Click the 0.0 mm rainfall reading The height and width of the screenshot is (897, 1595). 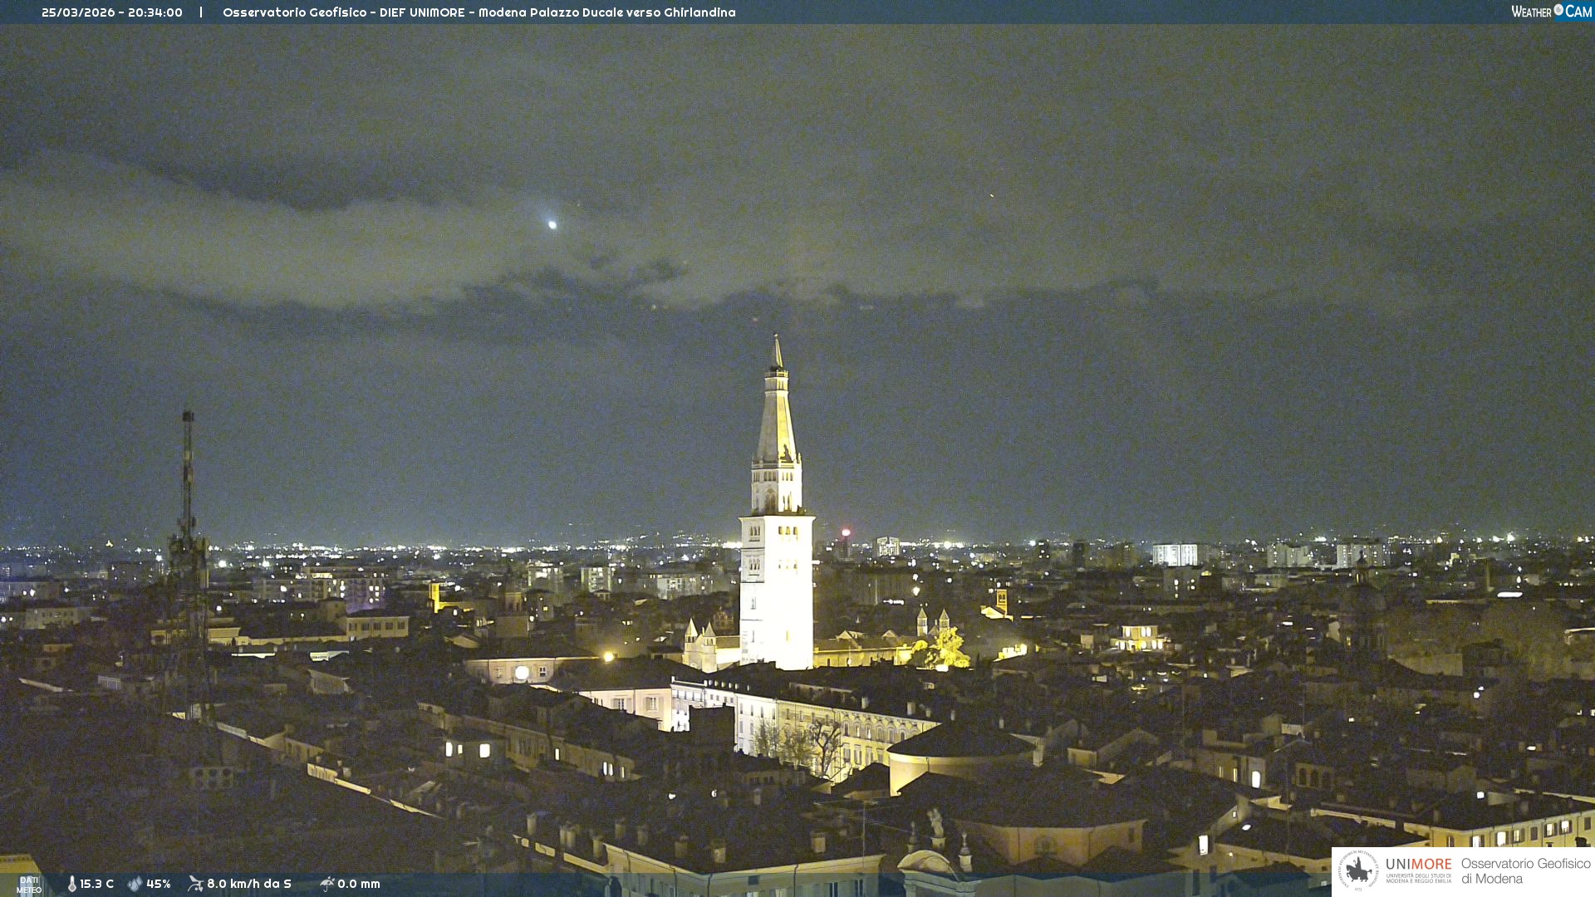point(359,884)
